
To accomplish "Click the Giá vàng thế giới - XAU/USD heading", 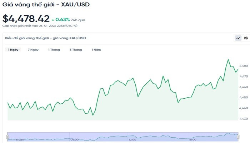I will pyautogui.click(x=46, y=5).
